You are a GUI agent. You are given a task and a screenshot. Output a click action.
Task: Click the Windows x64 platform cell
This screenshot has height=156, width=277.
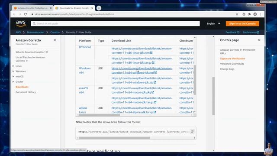click(85, 70)
